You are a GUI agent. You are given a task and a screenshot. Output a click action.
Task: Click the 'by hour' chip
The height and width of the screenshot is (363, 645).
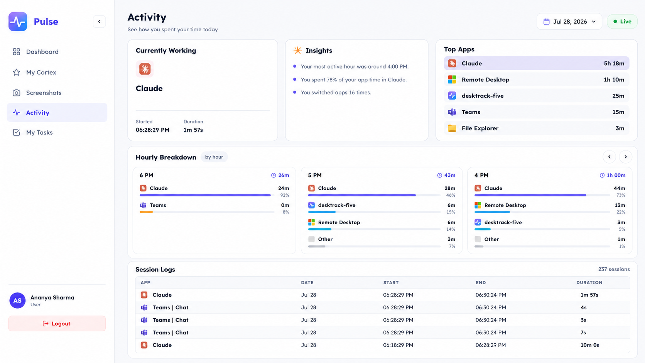coord(214,157)
